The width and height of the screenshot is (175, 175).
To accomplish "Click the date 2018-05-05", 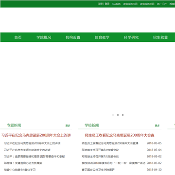I will [x=154, y=143].
